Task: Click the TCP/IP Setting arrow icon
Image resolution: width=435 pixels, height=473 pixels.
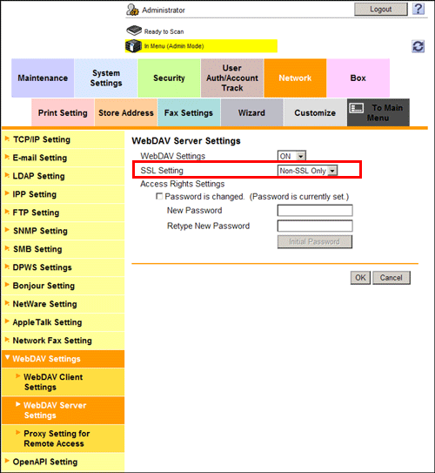Action: (x=7, y=139)
